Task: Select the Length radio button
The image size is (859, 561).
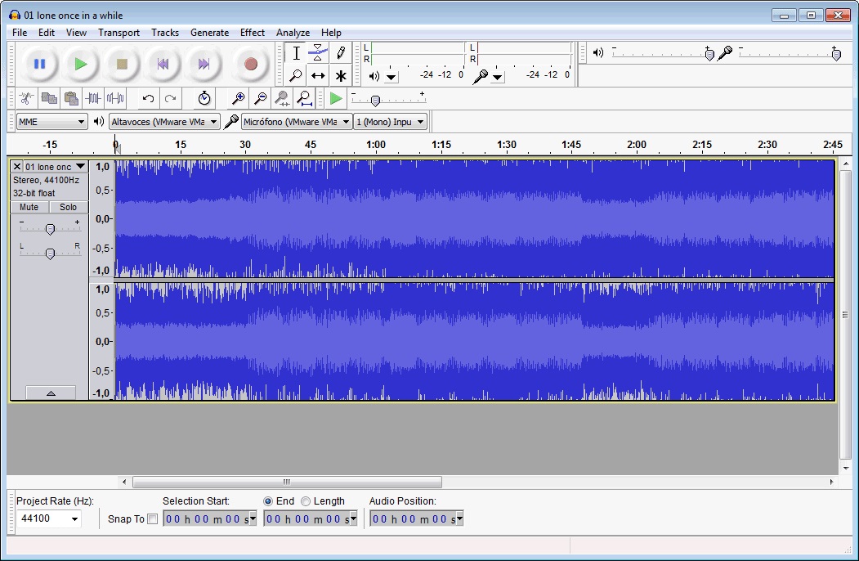Action: [x=306, y=501]
